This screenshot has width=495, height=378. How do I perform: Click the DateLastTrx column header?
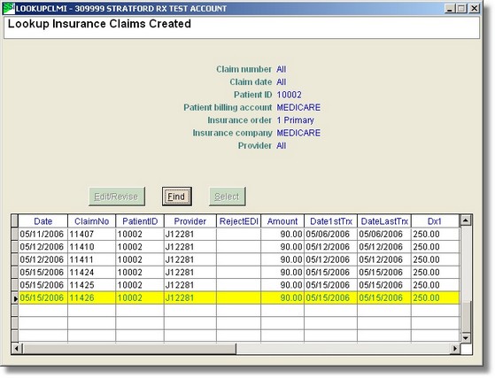384,221
